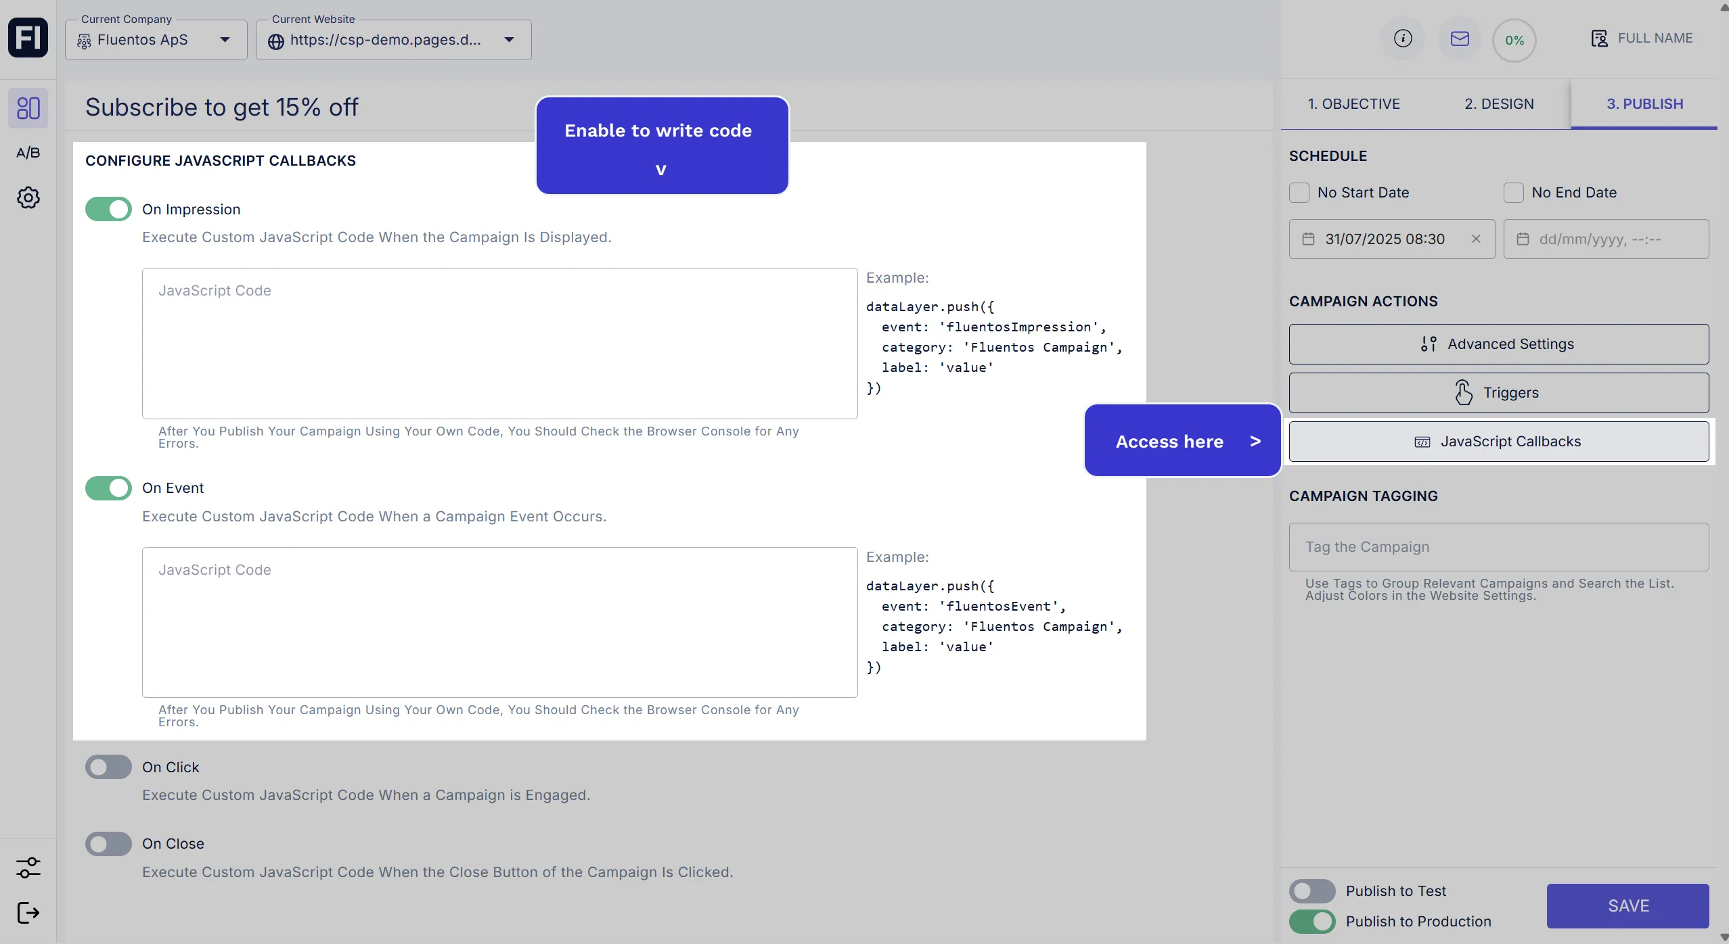This screenshot has width=1729, height=944.
Task: Select the 3. PUBLISH tab
Action: (x=1644, y=104)
